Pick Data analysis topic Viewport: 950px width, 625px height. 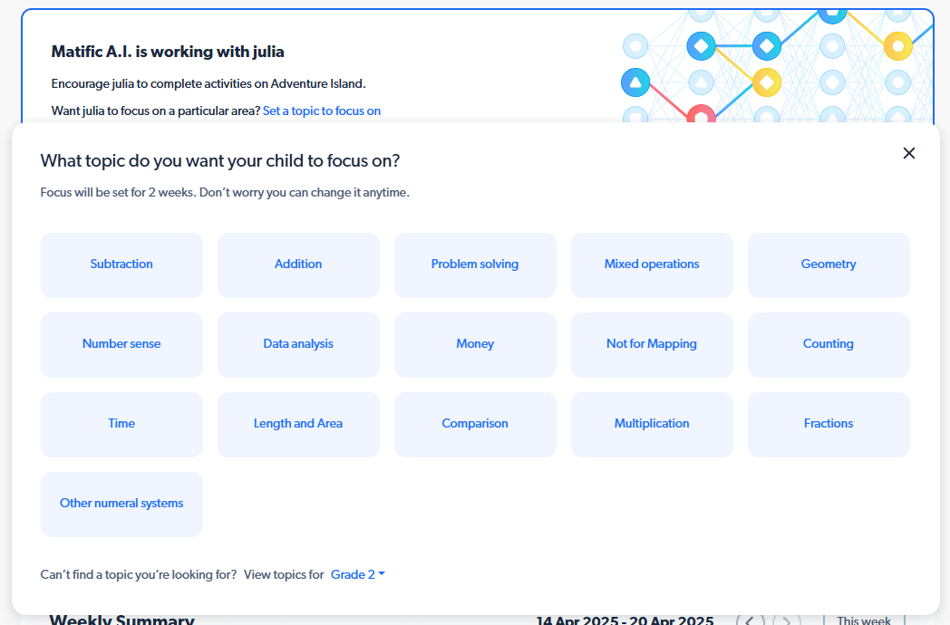tap(299, 344)
